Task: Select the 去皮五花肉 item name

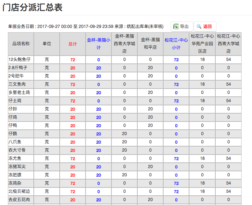Action: point(19,200)
